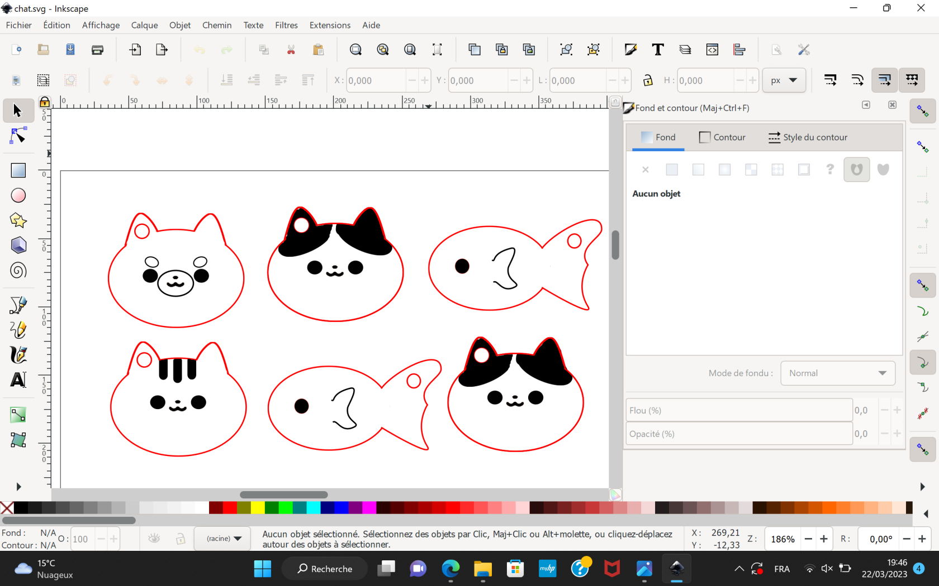This screenshot has width=939, height=586.
Task: Select the 3D box tool
Action: [18, 246]
